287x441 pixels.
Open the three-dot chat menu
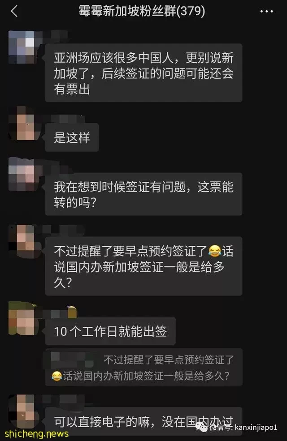[266, 12]
